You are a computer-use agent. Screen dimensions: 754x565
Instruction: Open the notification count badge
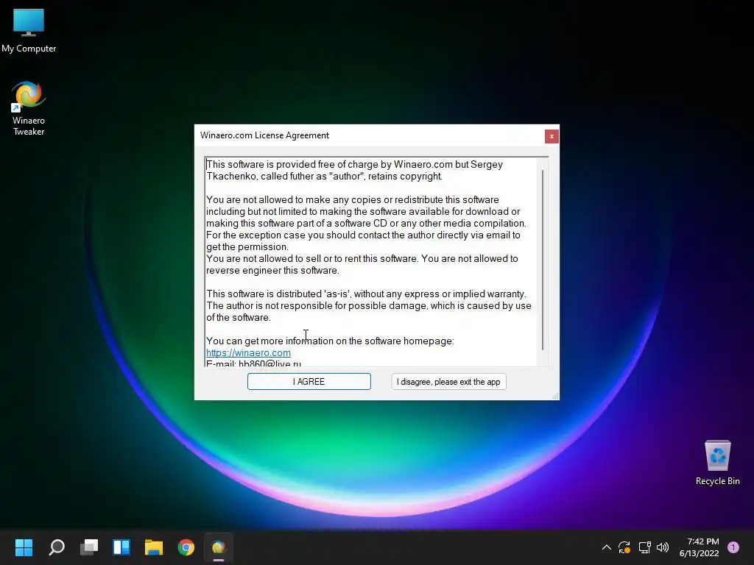(733, 547)
